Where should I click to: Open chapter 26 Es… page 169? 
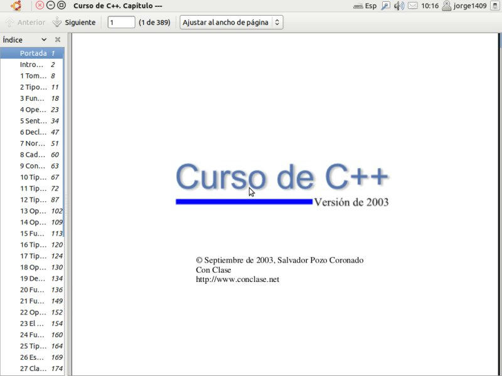coord(32,357)
